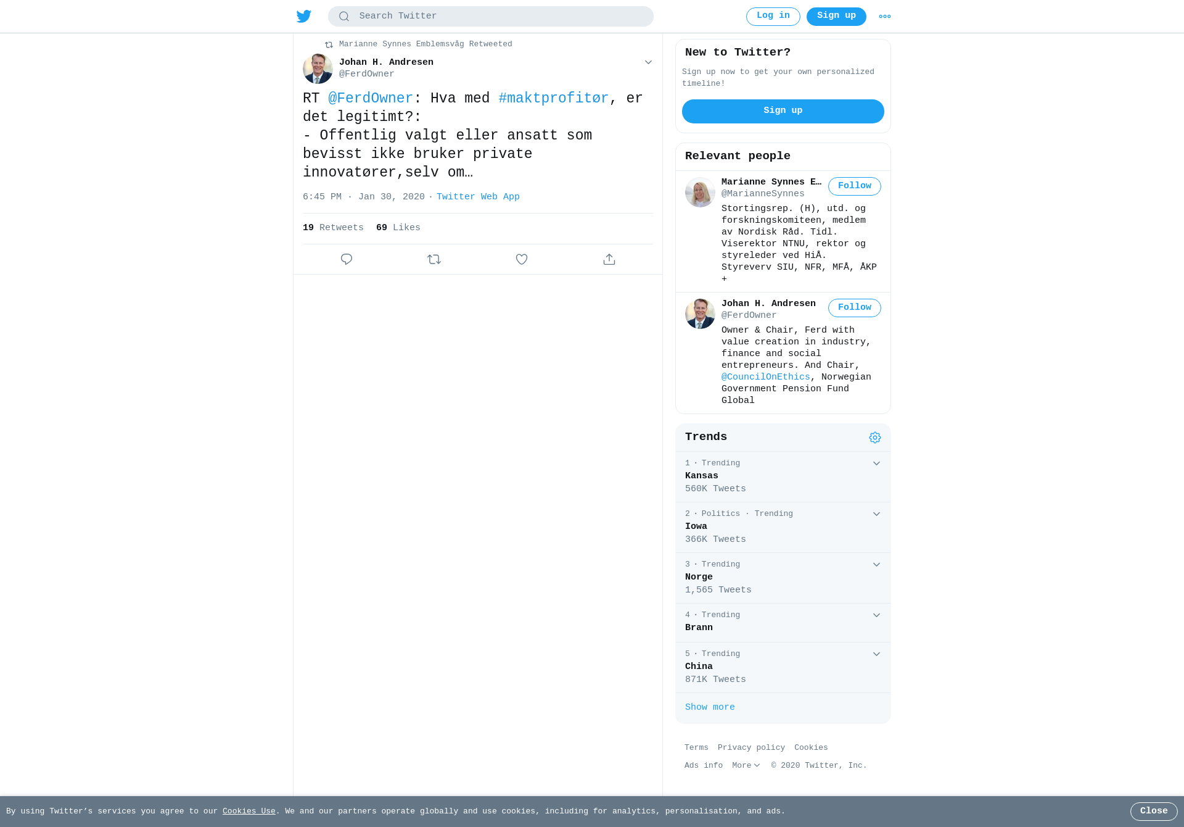Open chevron menu for Iowa trend
This screenshot has width=1184, height=827.
[x=876, y=514]
